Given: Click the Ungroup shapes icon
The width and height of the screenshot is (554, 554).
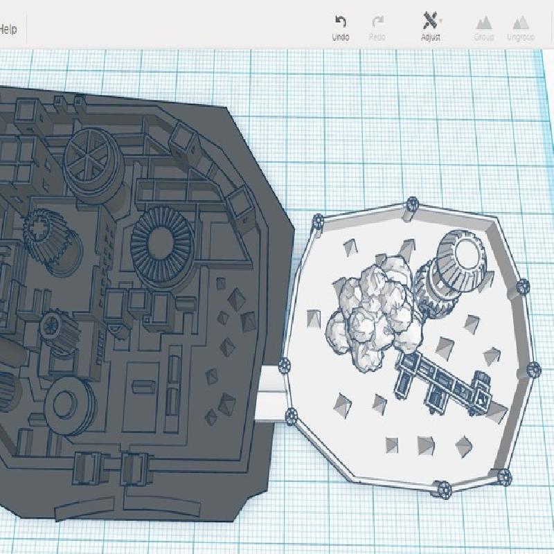Looking at the screenshot, I should pyautogui.click(x=520, y=23).
